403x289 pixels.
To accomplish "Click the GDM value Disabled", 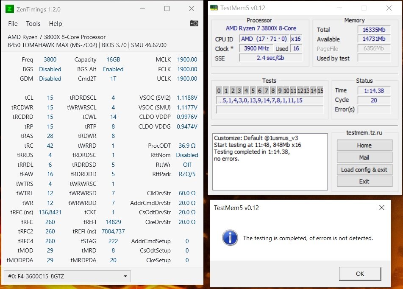I will pyautogui.click(x=50, y=79).
